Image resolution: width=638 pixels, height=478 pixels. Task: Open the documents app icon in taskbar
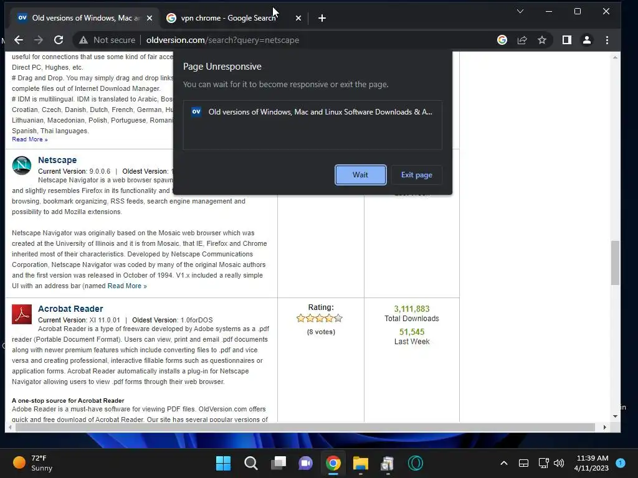click(388, 463)
